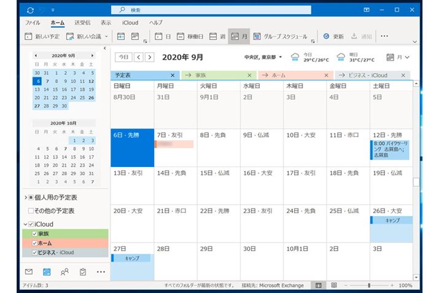Uncheck the 家族 calendar checkbox

[35, 233]
